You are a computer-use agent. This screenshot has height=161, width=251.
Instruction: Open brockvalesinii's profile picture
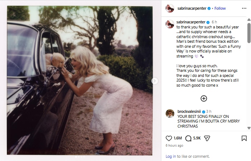[x=170, y=114]
